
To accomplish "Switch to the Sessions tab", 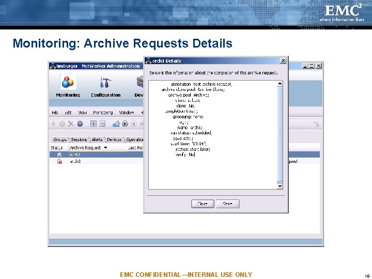I will tap(79, 139).
